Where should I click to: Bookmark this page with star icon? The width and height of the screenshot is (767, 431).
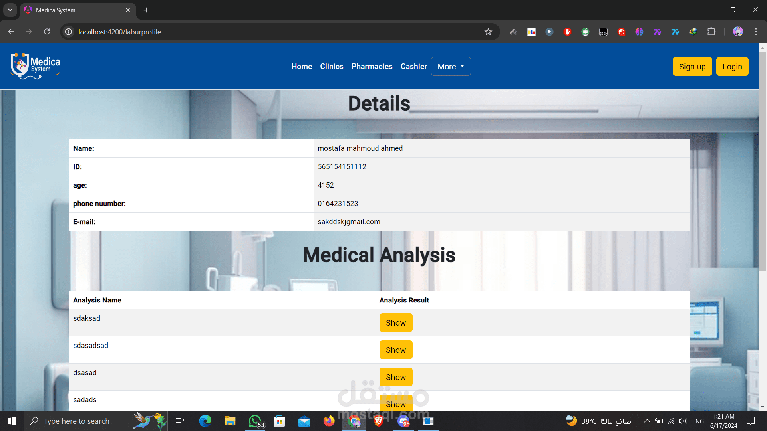click(x=488, y=32)
